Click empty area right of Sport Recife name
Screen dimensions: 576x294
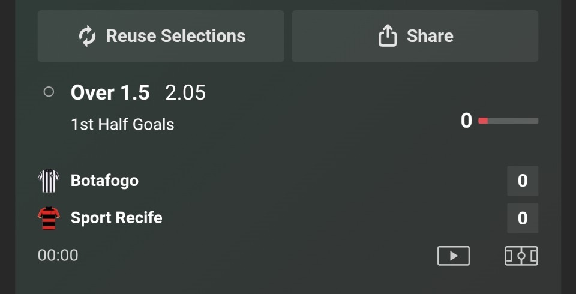coord(330,217)
